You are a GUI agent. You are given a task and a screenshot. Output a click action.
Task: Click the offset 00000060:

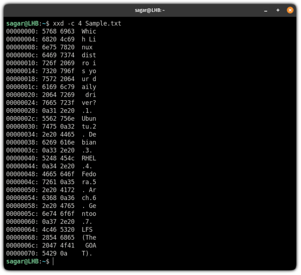22,222
